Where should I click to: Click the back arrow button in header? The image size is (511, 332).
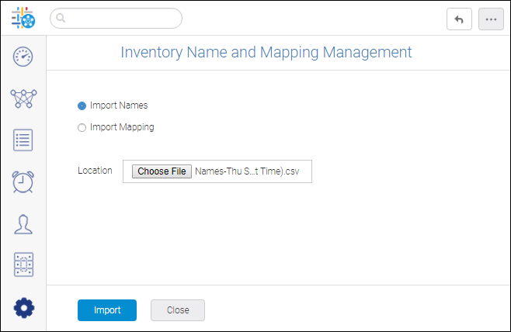[459, 19]
